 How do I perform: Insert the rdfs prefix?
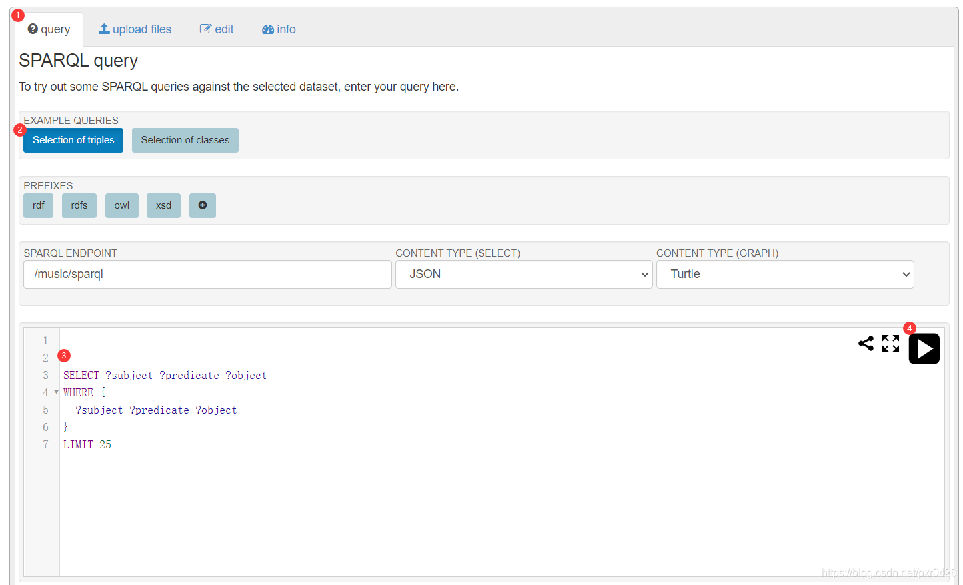[79, 205]
